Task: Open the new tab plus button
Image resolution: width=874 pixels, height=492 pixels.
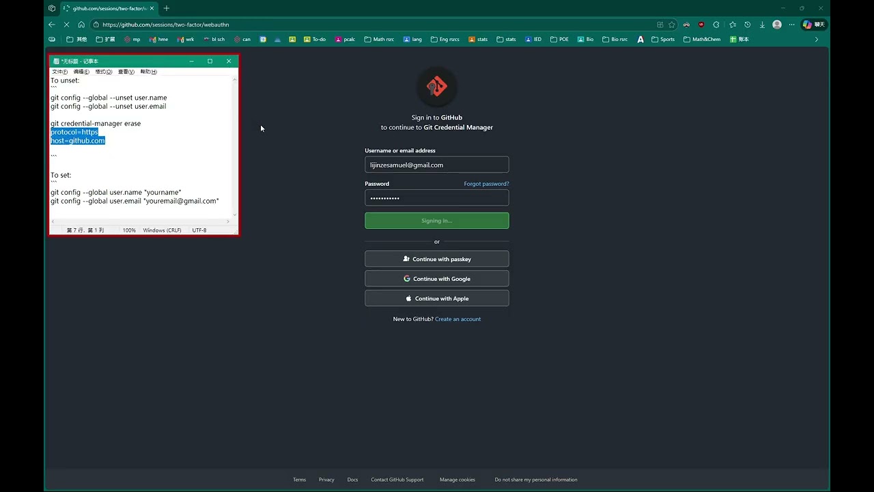Action: click(166, 8)
